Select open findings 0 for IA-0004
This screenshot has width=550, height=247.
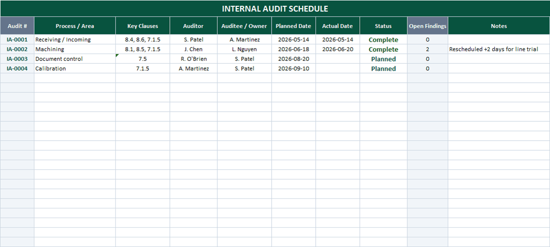[x=428, y=69]
